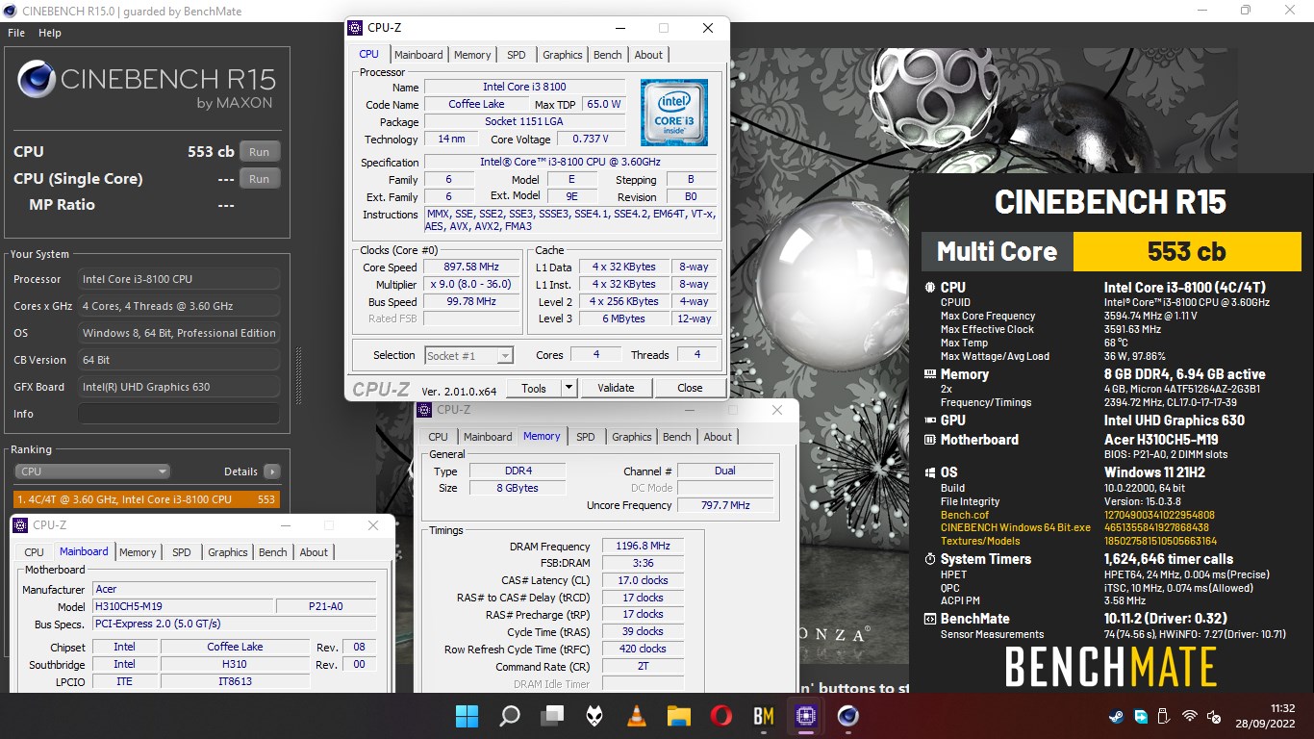
Task: Click the top CPU-Z window title icon
Action: [x=355, y=28]
